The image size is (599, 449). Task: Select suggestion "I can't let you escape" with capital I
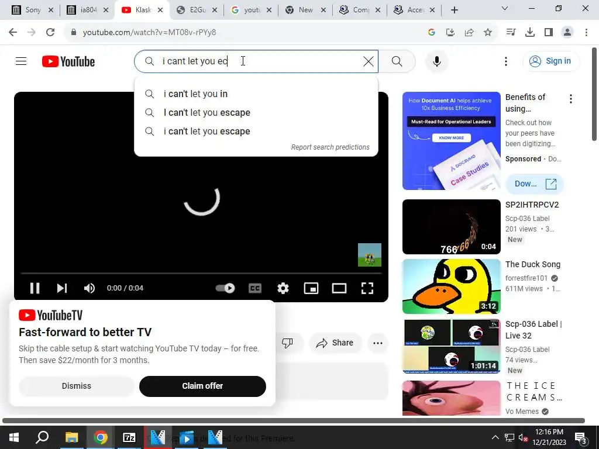[x=256, y=113]
